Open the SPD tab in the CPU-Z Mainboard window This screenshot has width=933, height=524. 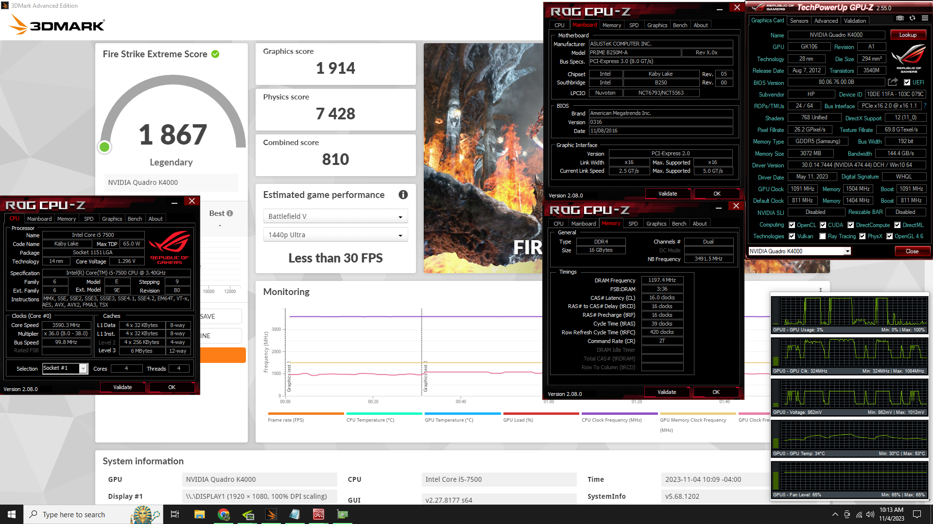pyautogui.click(x=634, y=25)
